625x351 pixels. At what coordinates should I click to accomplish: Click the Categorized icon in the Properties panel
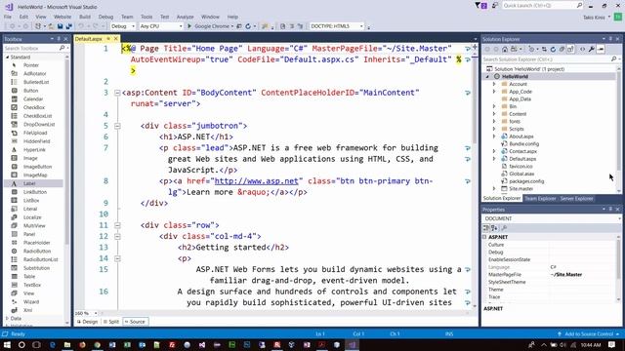point(486,228)
